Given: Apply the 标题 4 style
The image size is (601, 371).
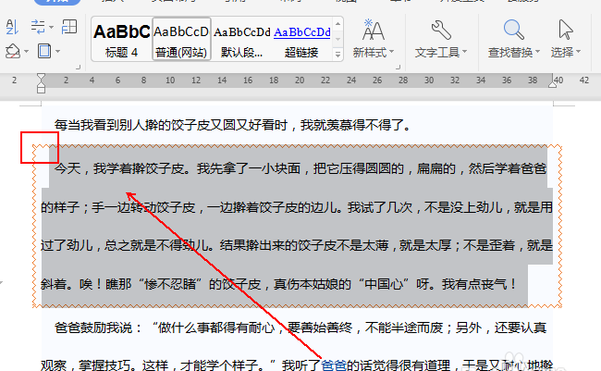Looking at the screenshot, I should coord(121,40).
